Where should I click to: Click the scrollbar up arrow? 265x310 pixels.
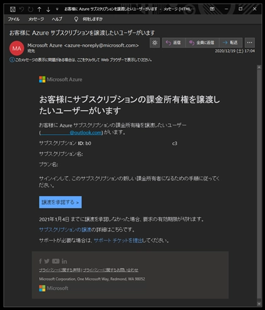pos(259,67)
